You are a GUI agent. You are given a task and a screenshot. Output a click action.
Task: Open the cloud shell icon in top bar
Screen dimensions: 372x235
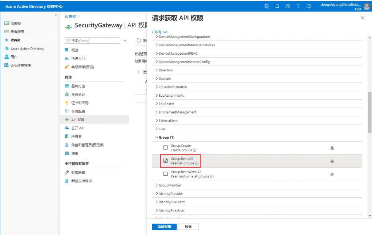pyautogui.click(x=266, y=7)
